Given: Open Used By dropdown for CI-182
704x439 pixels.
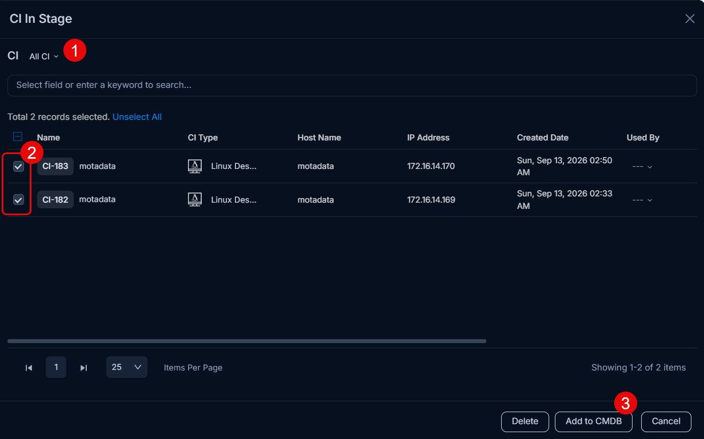Looking at the screenshot, I should point(642,200).
